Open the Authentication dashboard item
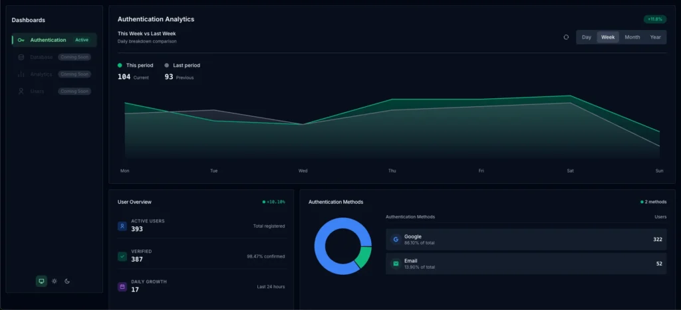The height and width of the screenshot is (310, 681). click(x=55, y=40)
